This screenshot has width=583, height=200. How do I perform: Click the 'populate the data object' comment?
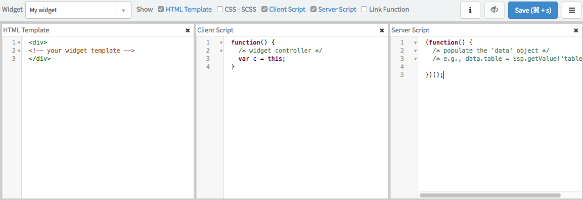[491, 51]
